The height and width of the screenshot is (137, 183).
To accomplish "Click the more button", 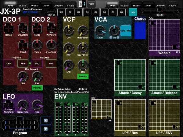I will point(91,4).
